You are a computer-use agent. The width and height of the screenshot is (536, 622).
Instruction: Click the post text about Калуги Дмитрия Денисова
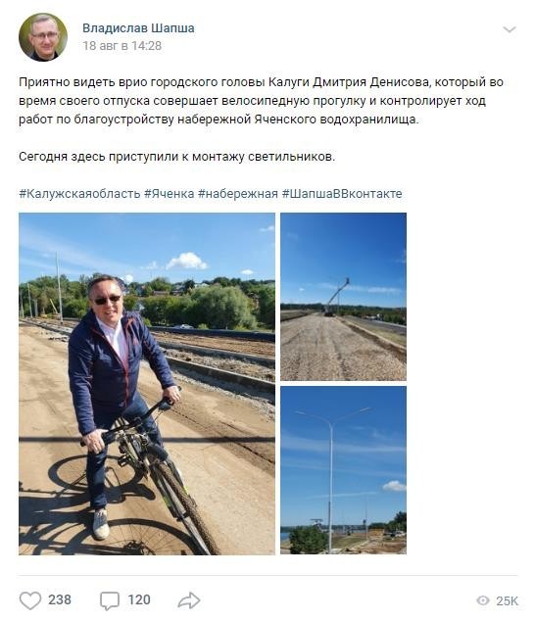261,101
